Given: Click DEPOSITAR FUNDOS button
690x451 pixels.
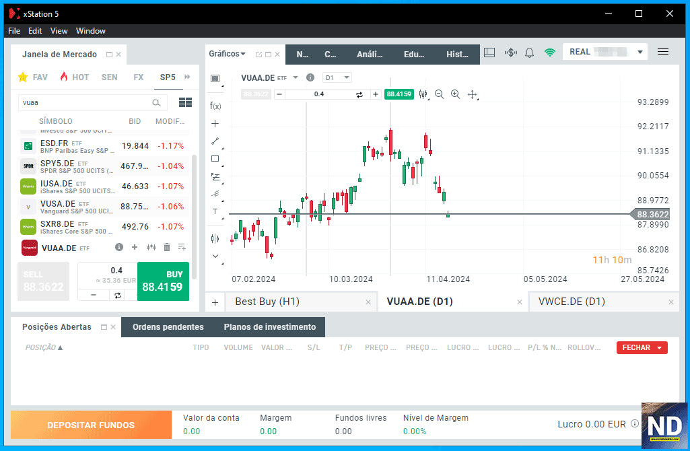Looking at the screenshot, I should [x=91, y=425].
